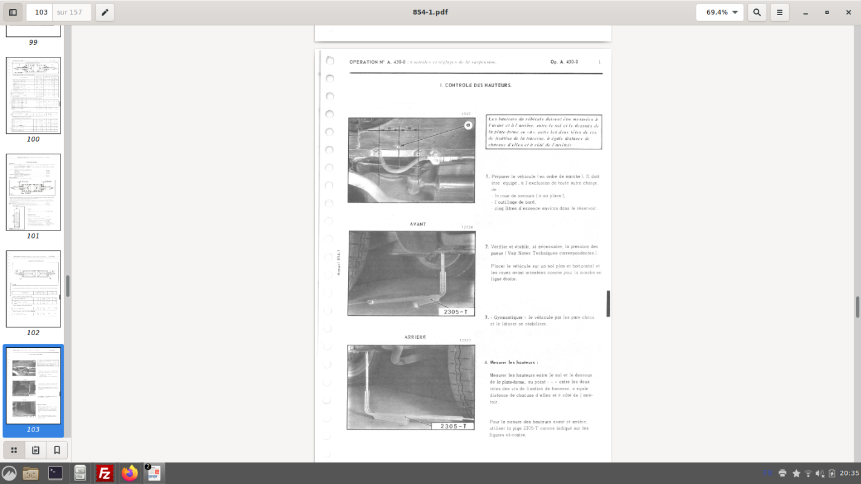
Task: Launch FileZilla from the taskbar
Action: click(105, 473)
